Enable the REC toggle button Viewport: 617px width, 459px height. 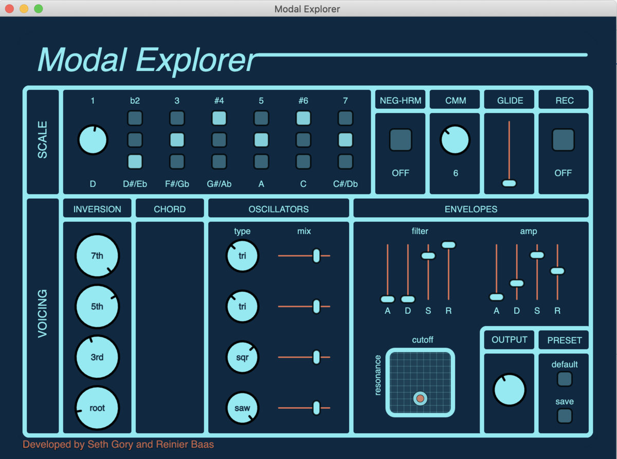click(563, 140)
